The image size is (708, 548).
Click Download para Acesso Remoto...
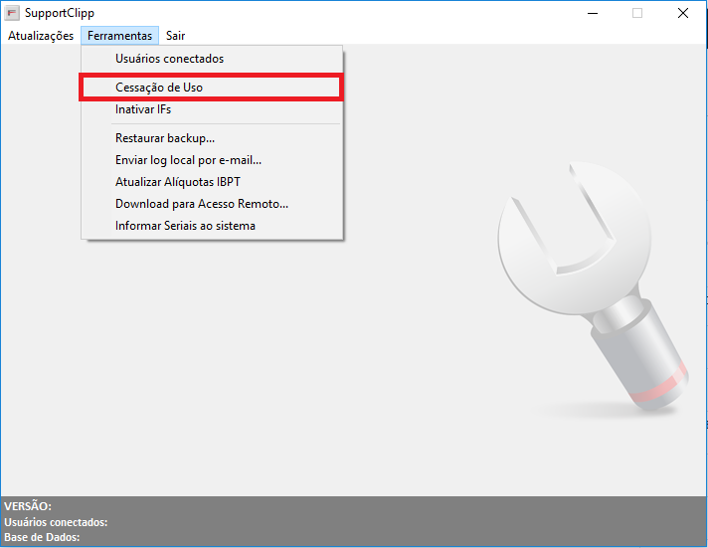click(x=201, y=204)
